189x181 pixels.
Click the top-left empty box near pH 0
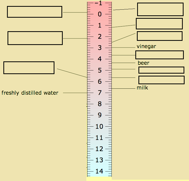point(34,12)
